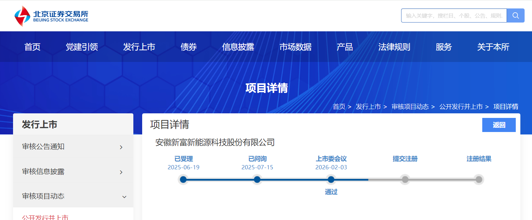
Task: Go to 发行上市 in the breadcrumb
Action: (x=368, y=107)
